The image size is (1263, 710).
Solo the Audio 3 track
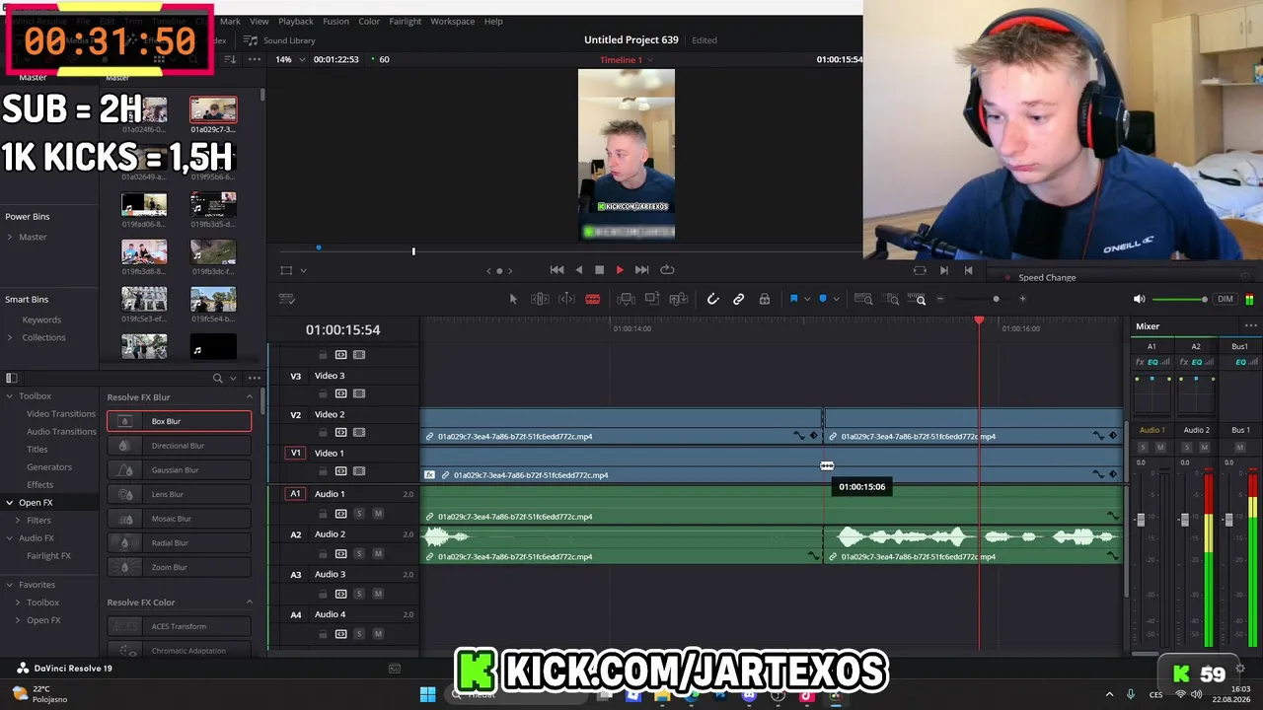[359, 594]
